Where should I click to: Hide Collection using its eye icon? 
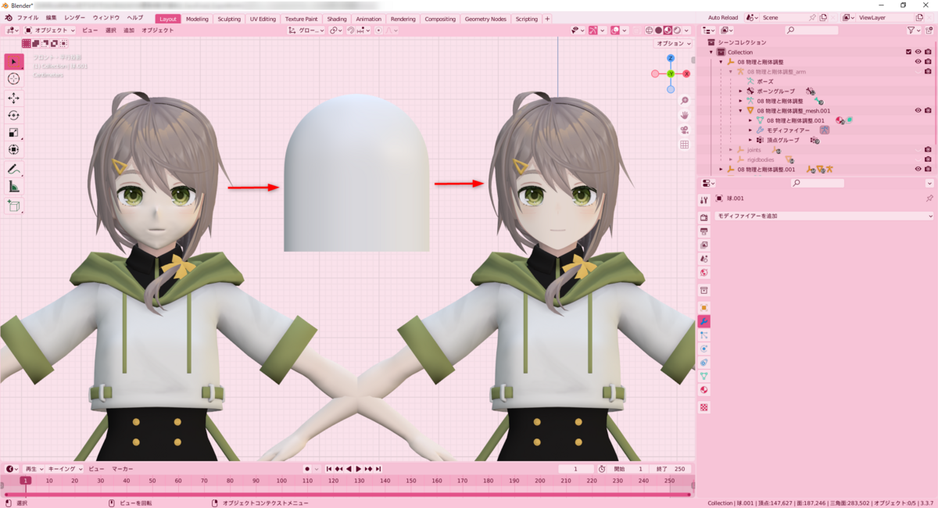click(918, 52)
